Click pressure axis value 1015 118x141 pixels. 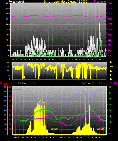[110, 13]
